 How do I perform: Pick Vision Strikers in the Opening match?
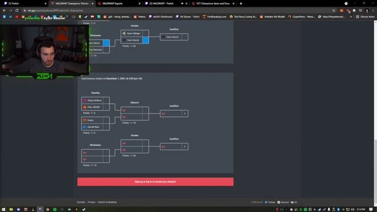click(x=92, y=100)
